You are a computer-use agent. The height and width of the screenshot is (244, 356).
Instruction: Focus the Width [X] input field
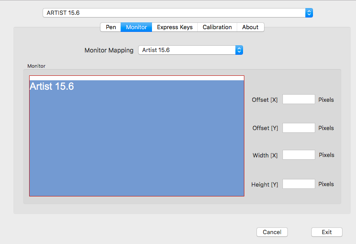(299, 155)
